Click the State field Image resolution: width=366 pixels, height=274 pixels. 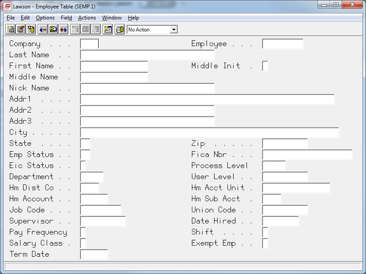(85, 144)
